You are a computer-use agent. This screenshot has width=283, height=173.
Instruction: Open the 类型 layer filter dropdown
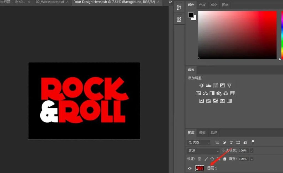coord(198,143)
